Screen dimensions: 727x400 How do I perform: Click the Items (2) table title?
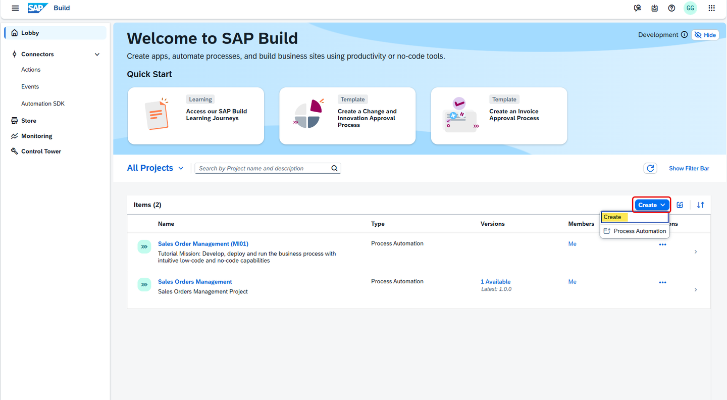tap(147, 205)
